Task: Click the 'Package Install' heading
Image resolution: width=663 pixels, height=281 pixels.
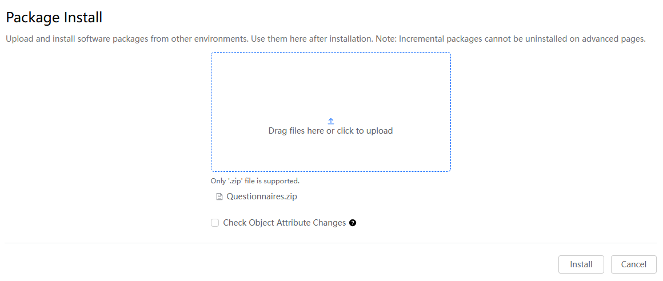Action: (54, 18)
